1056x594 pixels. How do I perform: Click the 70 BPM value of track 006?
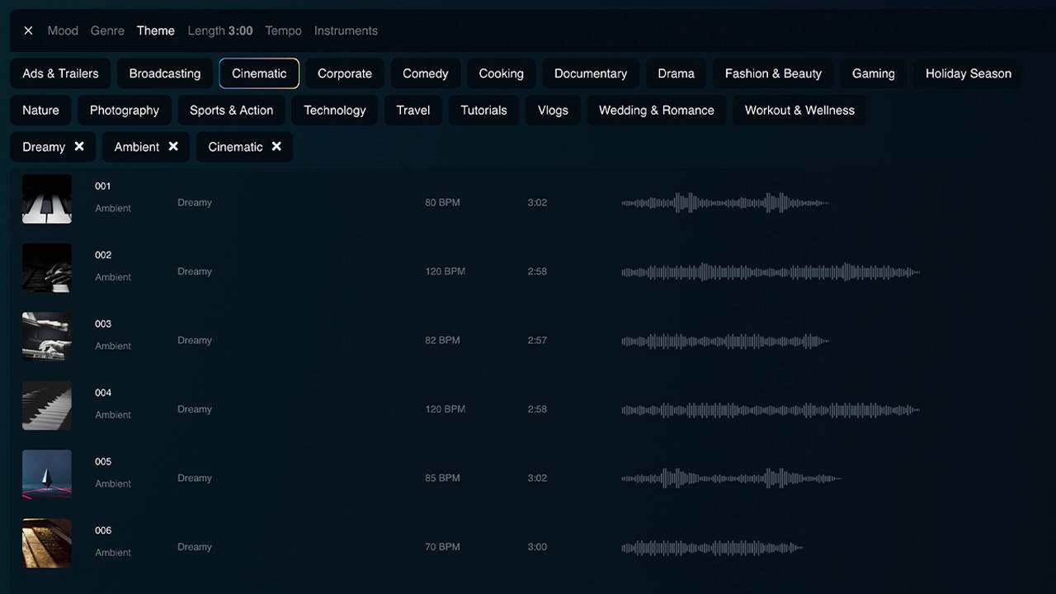click(x=442, y=547)
